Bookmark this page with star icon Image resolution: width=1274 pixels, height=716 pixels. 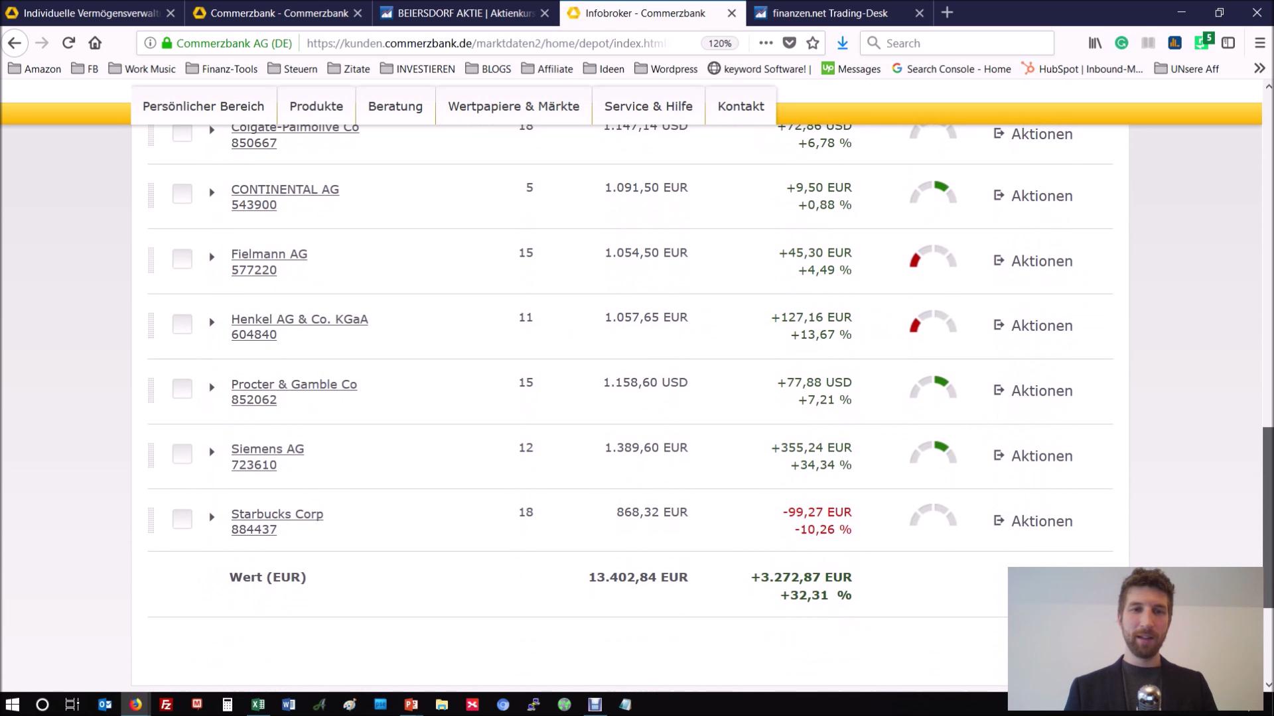[x=813, y=43]
